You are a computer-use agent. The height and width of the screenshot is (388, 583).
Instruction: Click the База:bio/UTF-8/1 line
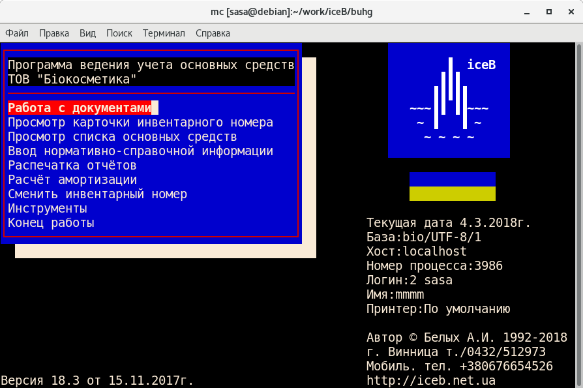coord(423,237)
